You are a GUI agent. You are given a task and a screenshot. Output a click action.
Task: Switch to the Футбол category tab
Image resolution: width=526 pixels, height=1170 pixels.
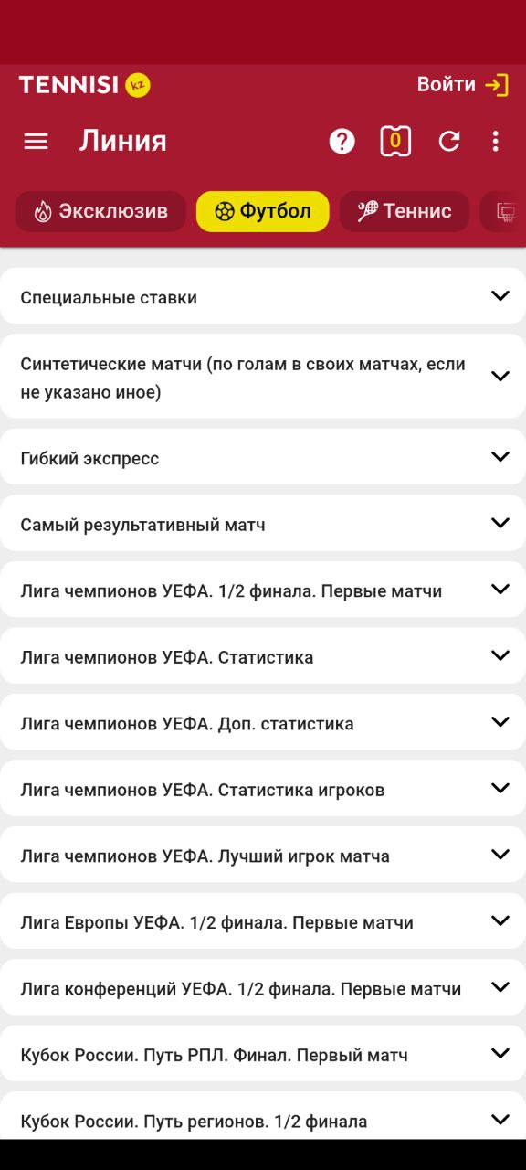tap(263, 212)
